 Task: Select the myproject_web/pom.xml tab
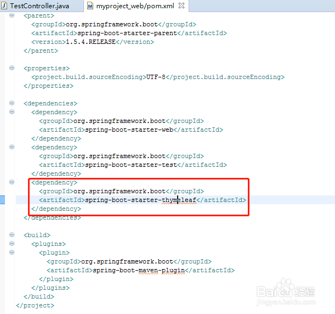click(135, 6)
